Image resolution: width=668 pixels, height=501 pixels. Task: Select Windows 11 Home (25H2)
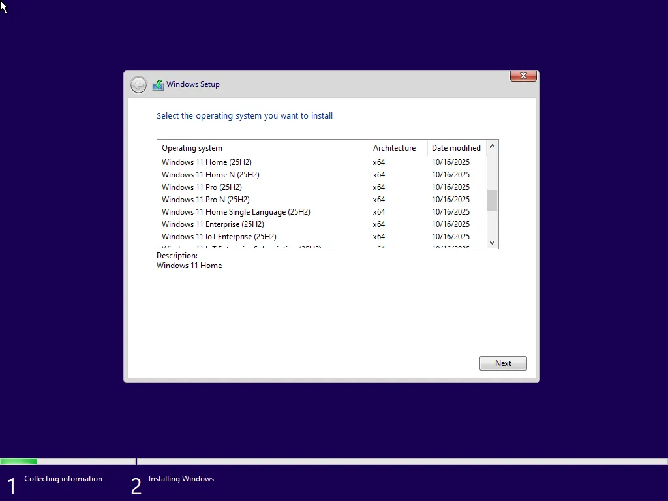tap(207, 162)
